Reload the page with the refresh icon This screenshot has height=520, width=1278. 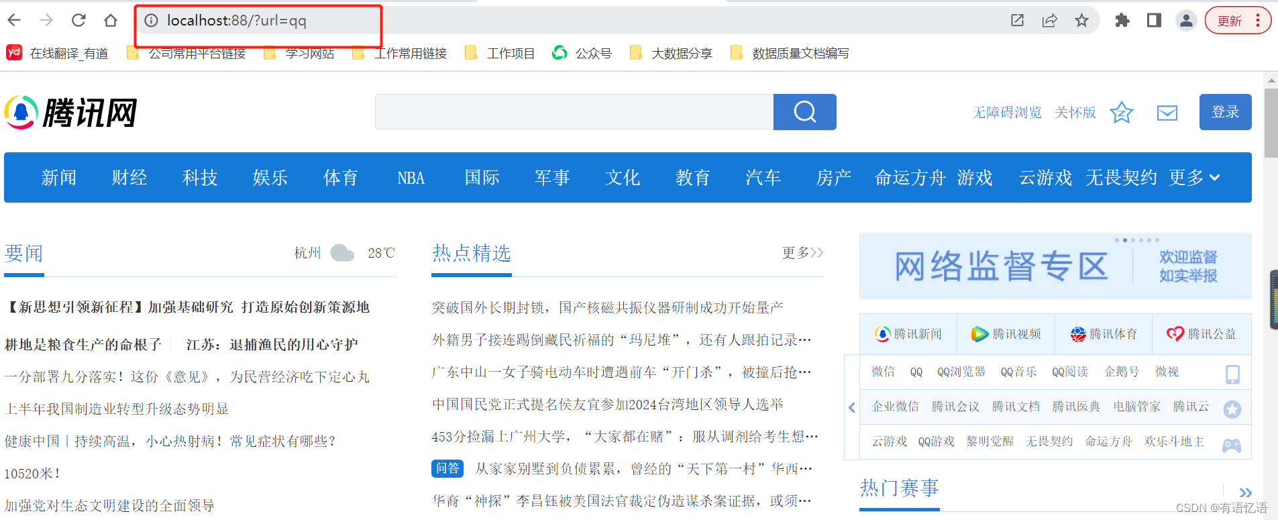point(78,20)
